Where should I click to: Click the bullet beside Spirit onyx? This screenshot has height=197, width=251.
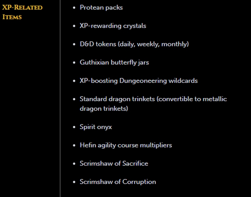(74, 127)
